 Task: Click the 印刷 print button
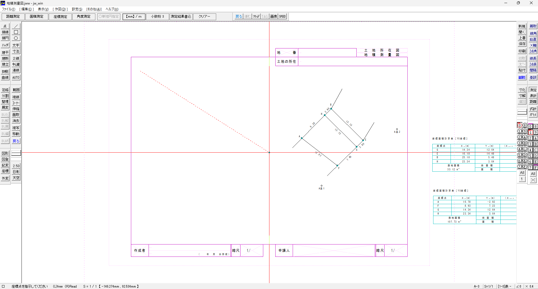point(522,51)
